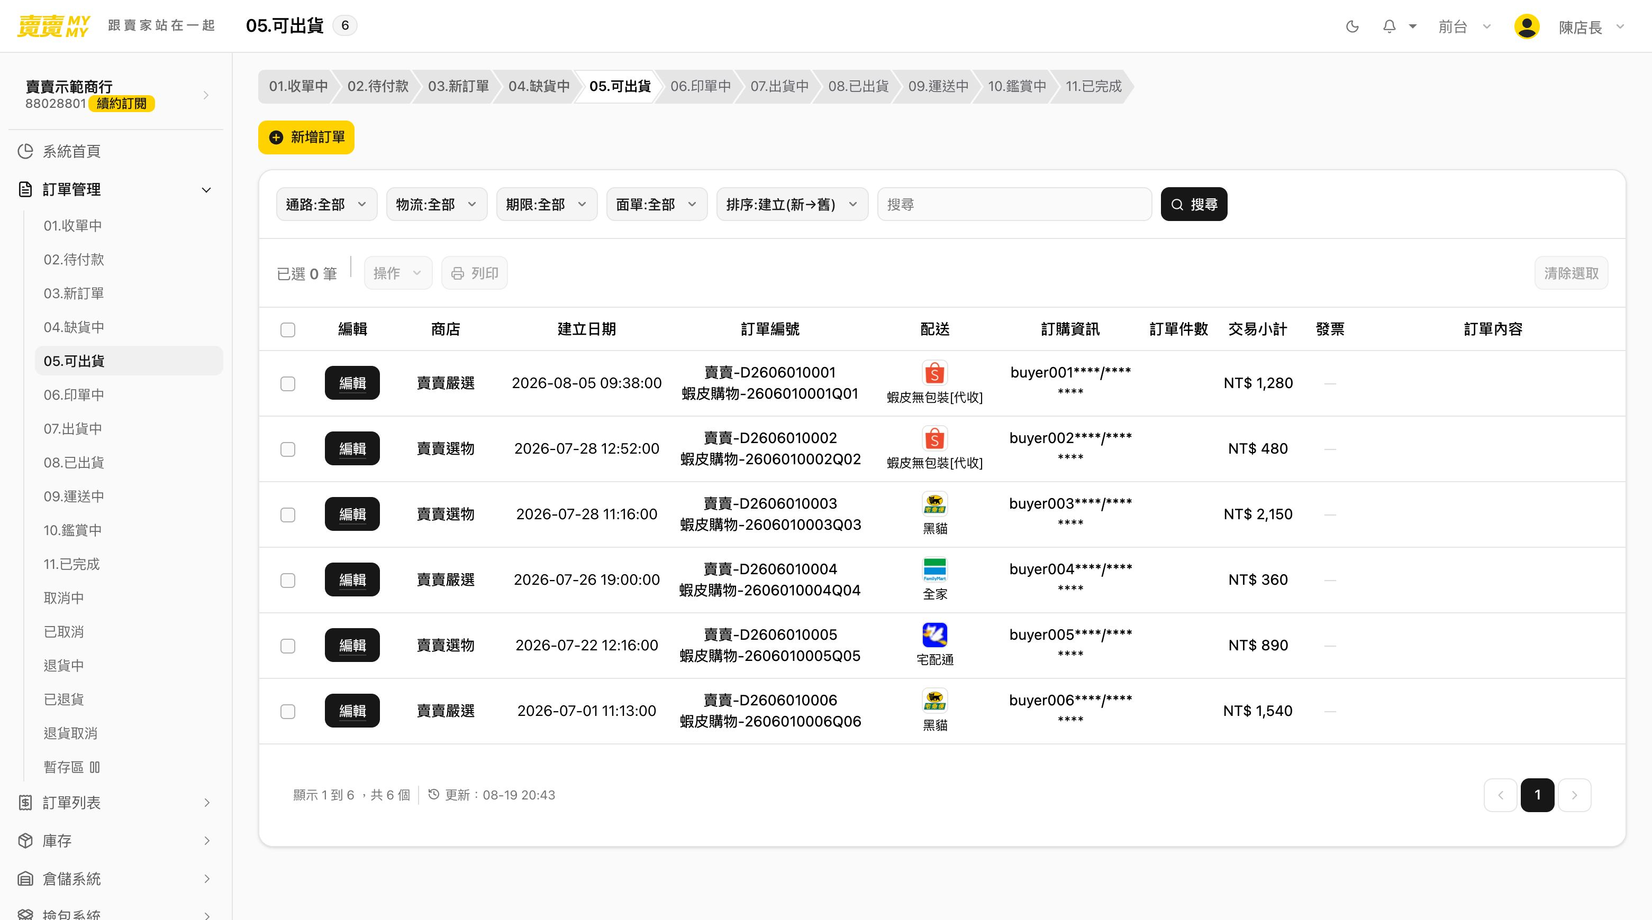Image resolution: width=1652 pixels, height=920 pixels.
Task: Click the Shopee icon in order D2606010001
Action: [934, 373]
